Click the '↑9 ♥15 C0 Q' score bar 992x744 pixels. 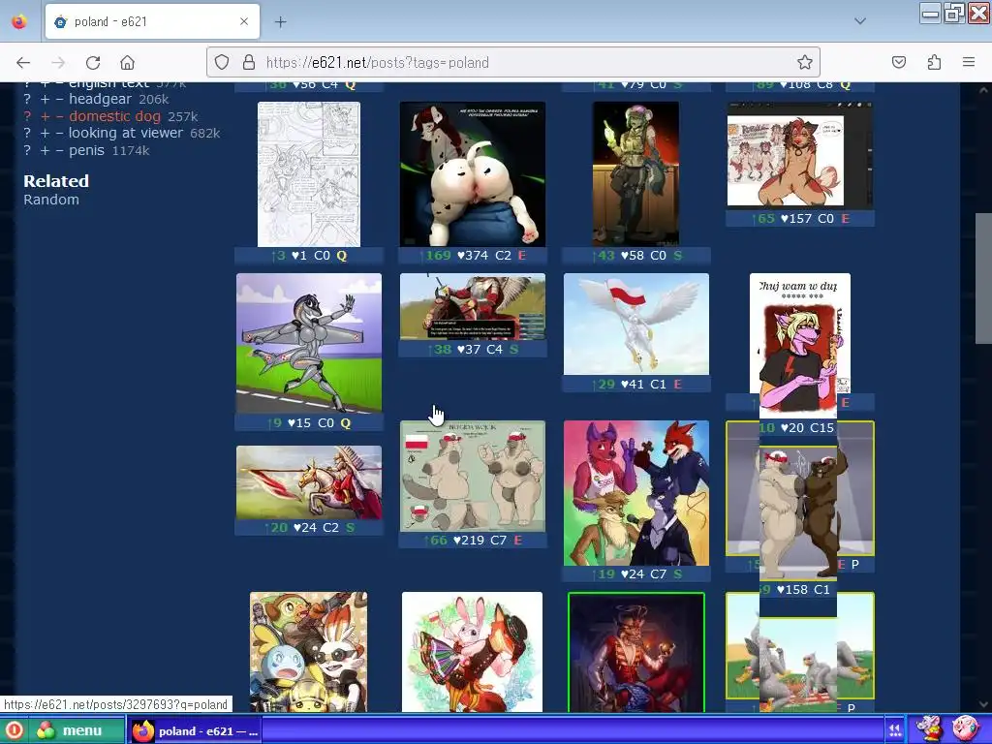[309, 422]
